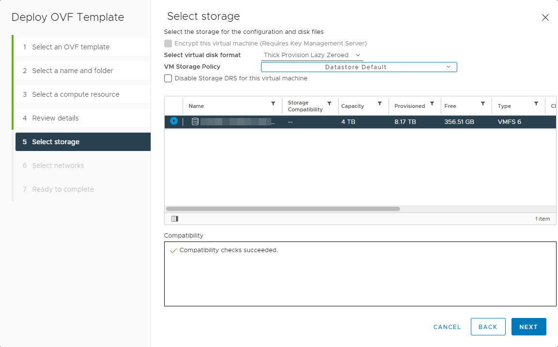The image size is (558, 347).
Task: Click the column chooser icon below table
Action: click(175, 219)
